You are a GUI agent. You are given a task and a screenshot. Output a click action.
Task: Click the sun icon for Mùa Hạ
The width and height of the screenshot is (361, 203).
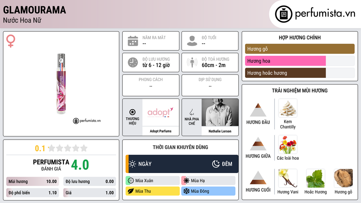point(186,181)
